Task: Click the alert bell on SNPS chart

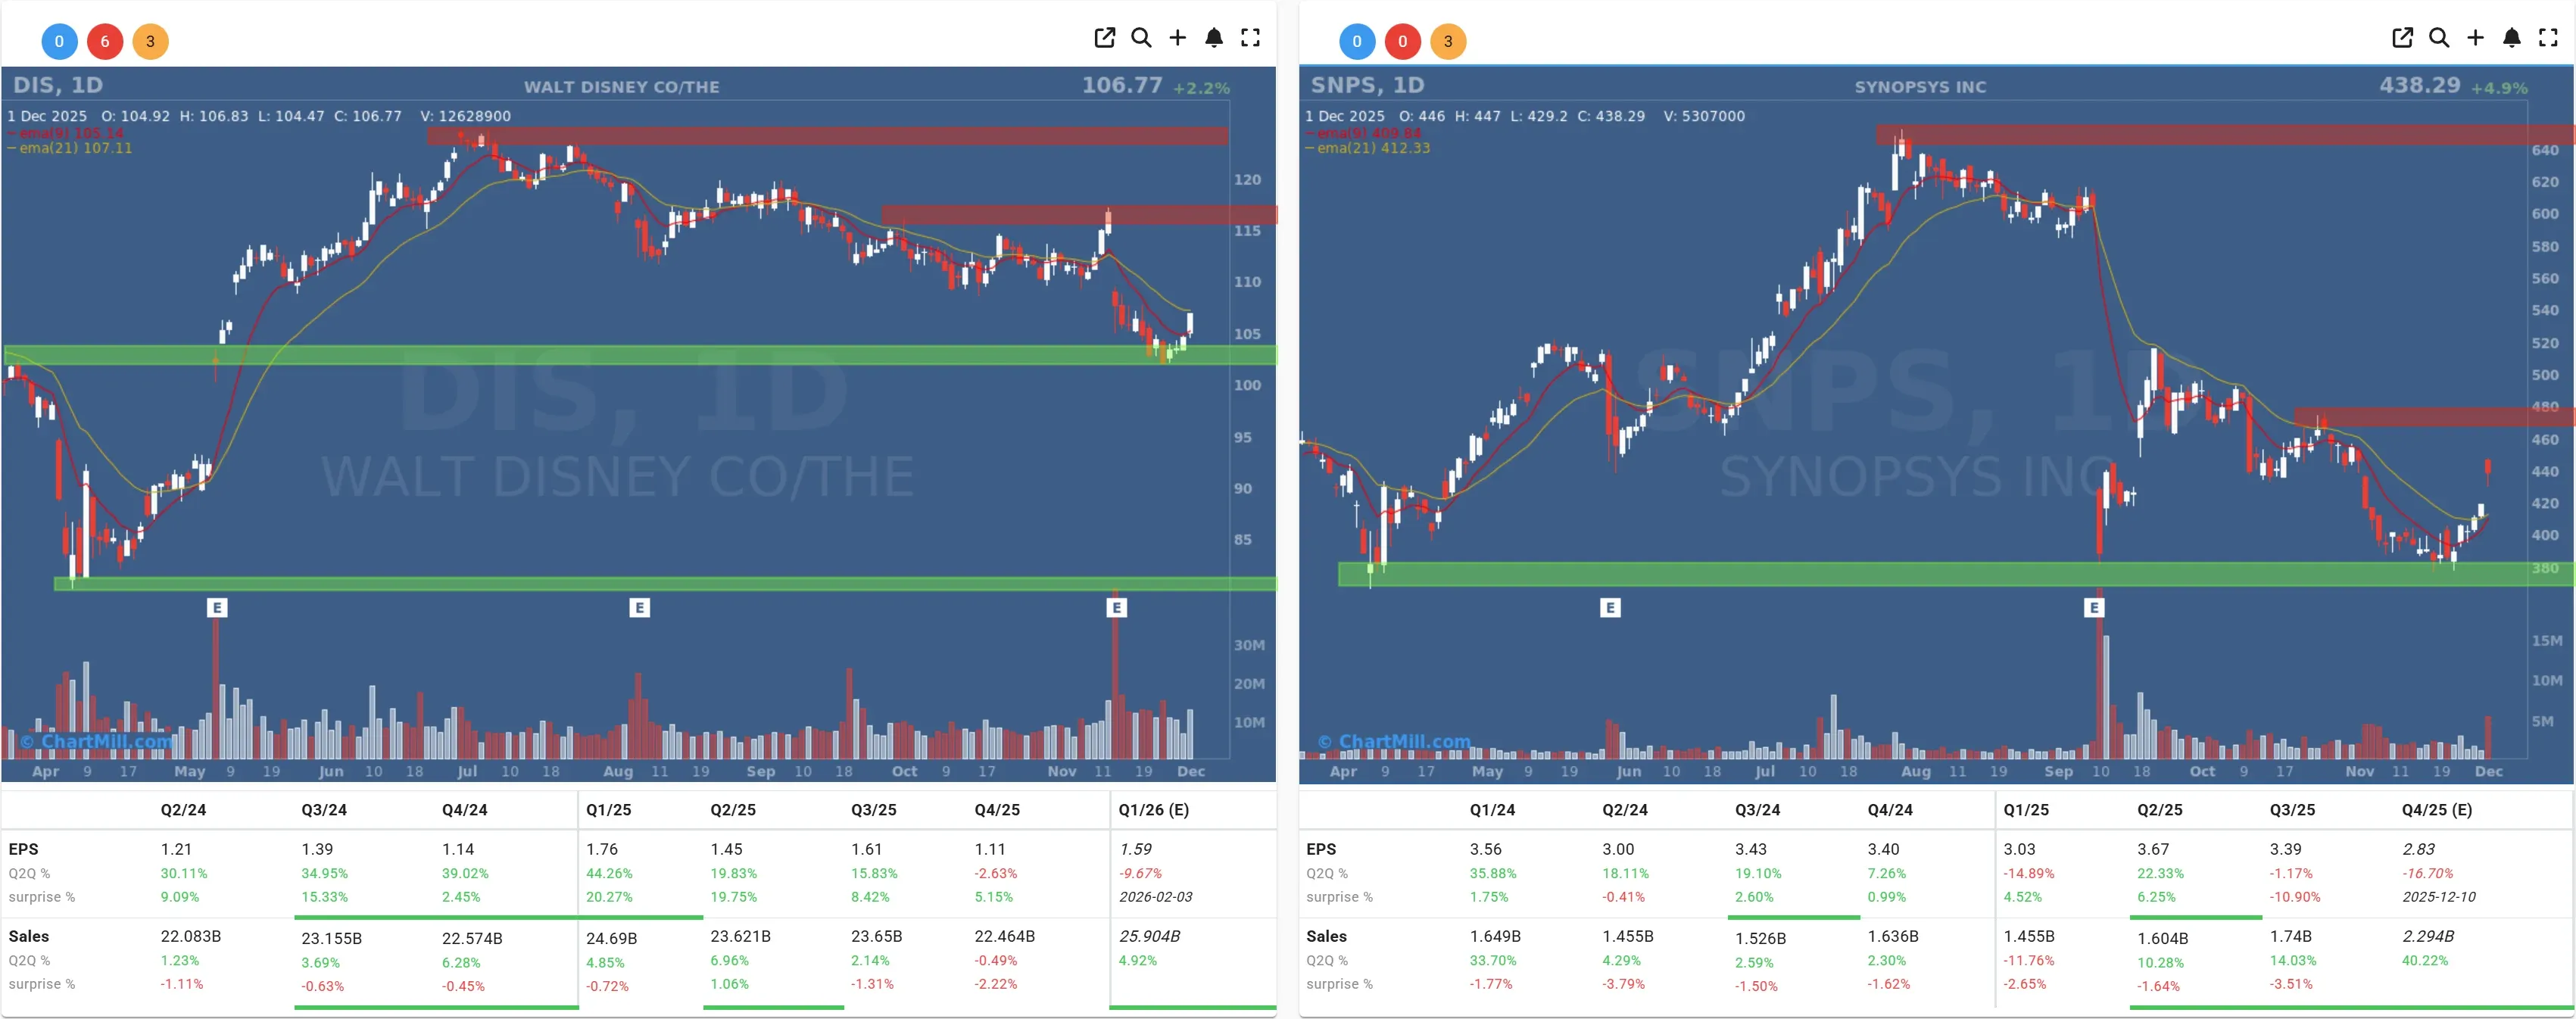Action: 2512,38
